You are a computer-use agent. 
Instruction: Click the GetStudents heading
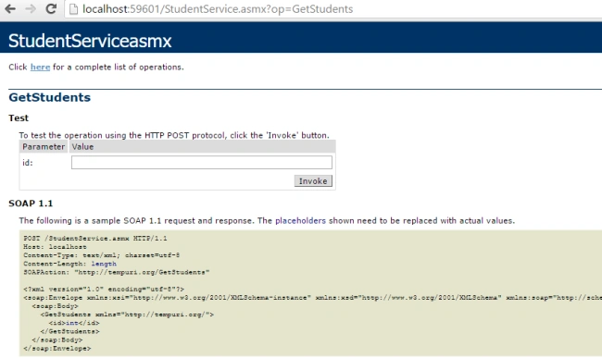(49, 97)
